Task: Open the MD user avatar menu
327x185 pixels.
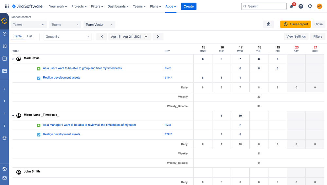Action: 319,6
